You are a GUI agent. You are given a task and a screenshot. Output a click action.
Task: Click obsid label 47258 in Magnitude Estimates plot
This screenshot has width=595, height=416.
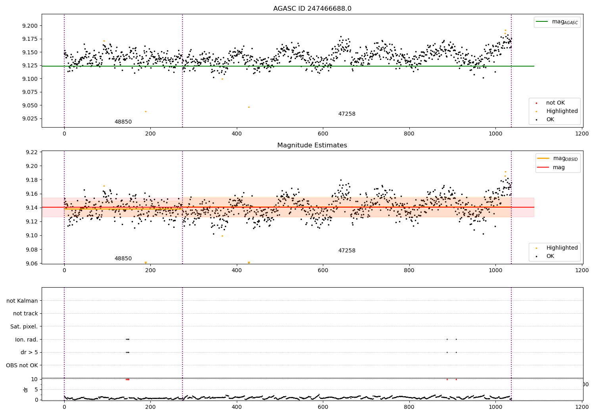[x=347, y=251]
